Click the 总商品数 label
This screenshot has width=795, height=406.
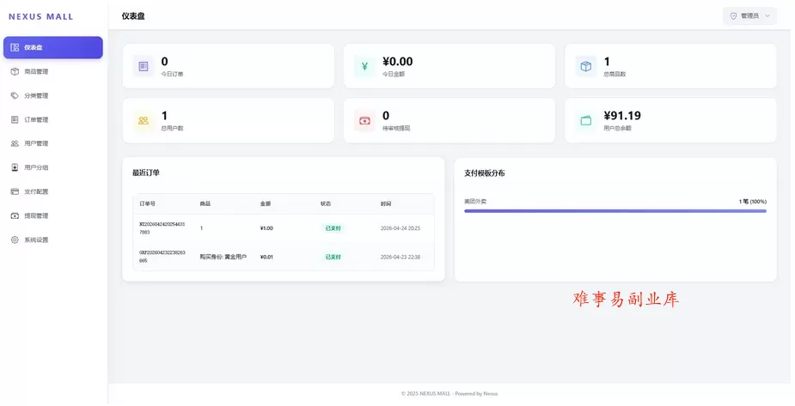(x=615, y=74)
